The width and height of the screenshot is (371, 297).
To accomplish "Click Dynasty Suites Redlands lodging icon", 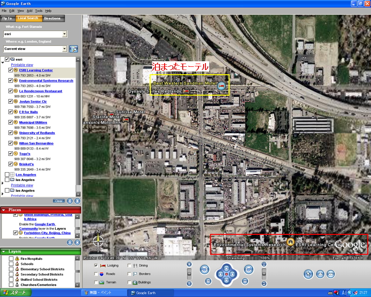I will coord(186,91).
